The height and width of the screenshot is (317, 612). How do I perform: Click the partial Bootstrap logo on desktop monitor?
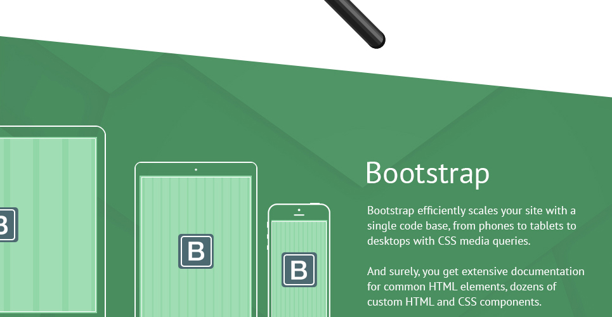[9, 225]
